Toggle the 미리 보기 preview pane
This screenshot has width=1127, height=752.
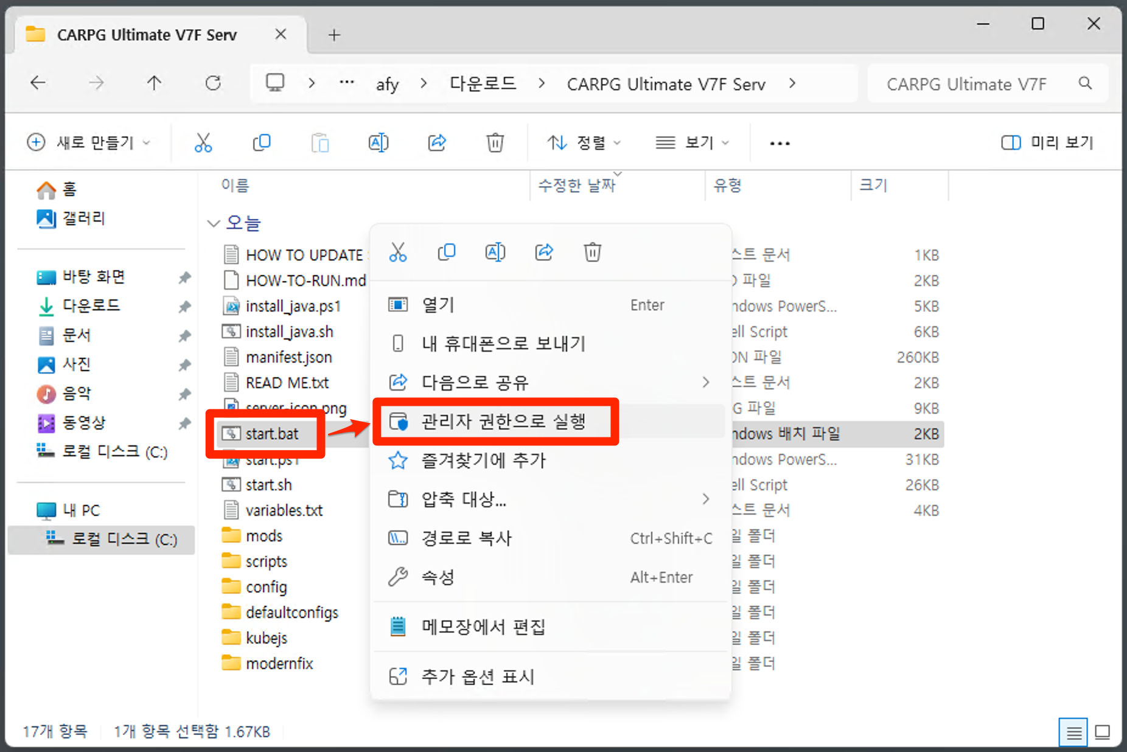(1047, 143)
